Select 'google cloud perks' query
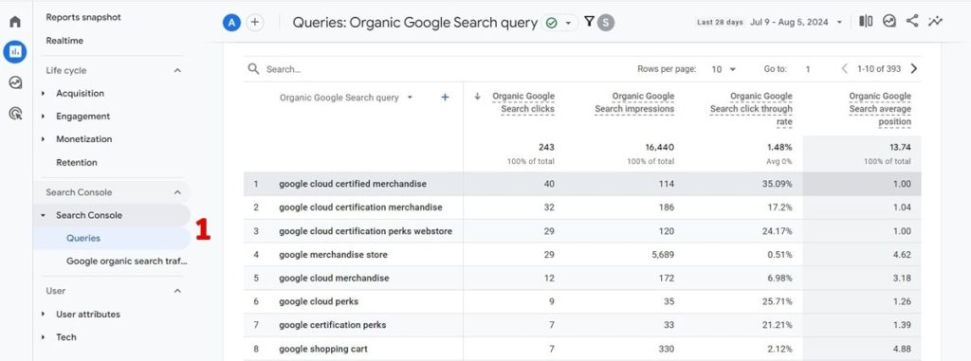971x361 pixels. click(319, 301)
